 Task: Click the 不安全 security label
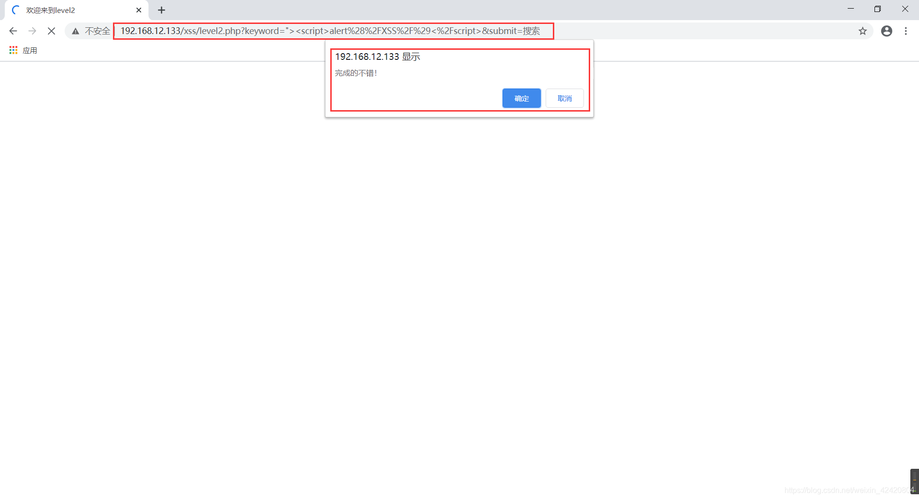click(98, 31)
